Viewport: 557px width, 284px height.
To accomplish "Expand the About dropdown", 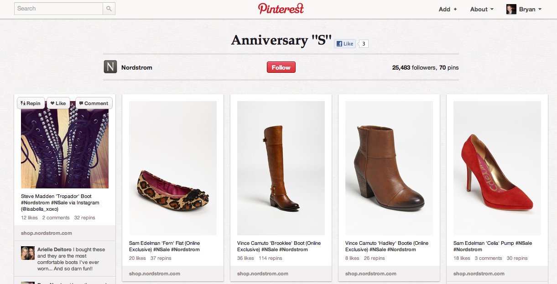I will coord(482,9).
